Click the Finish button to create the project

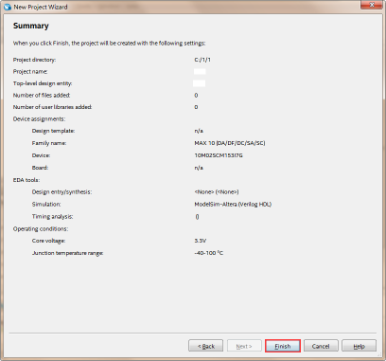(283, 346)
